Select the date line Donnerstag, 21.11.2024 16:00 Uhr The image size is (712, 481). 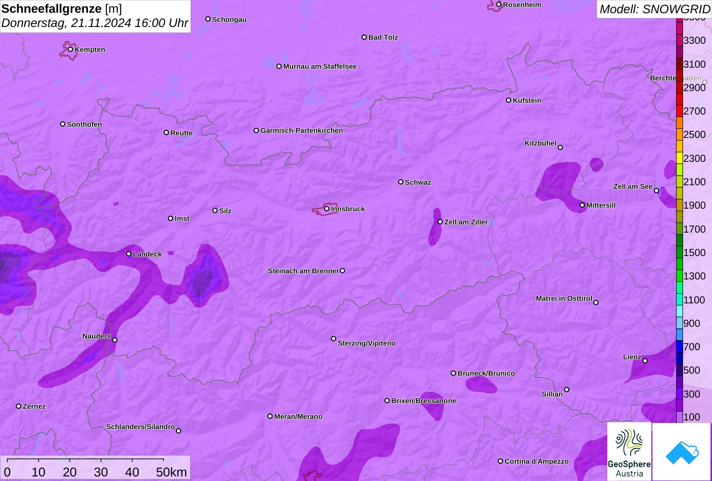[95, 23]
